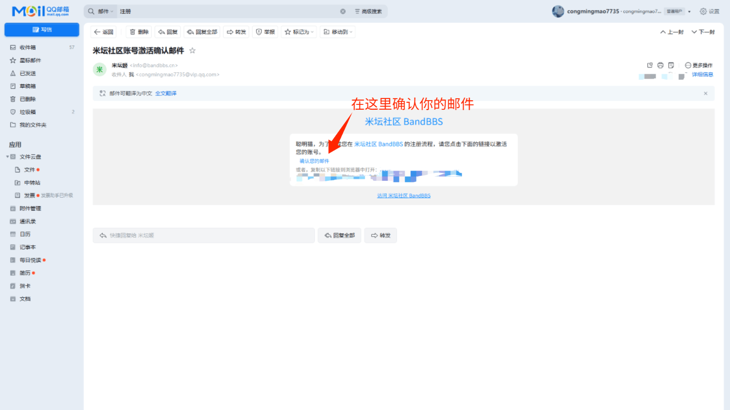The image size is (730, 410).
Task: Click the delete trash button in the toolbar
Action: tap(139, 32)
